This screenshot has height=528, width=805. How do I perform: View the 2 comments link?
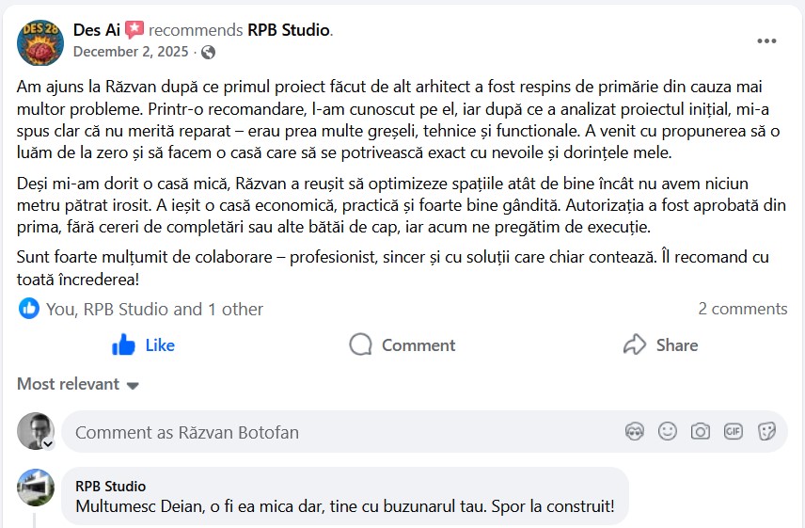tap(742, 309)
